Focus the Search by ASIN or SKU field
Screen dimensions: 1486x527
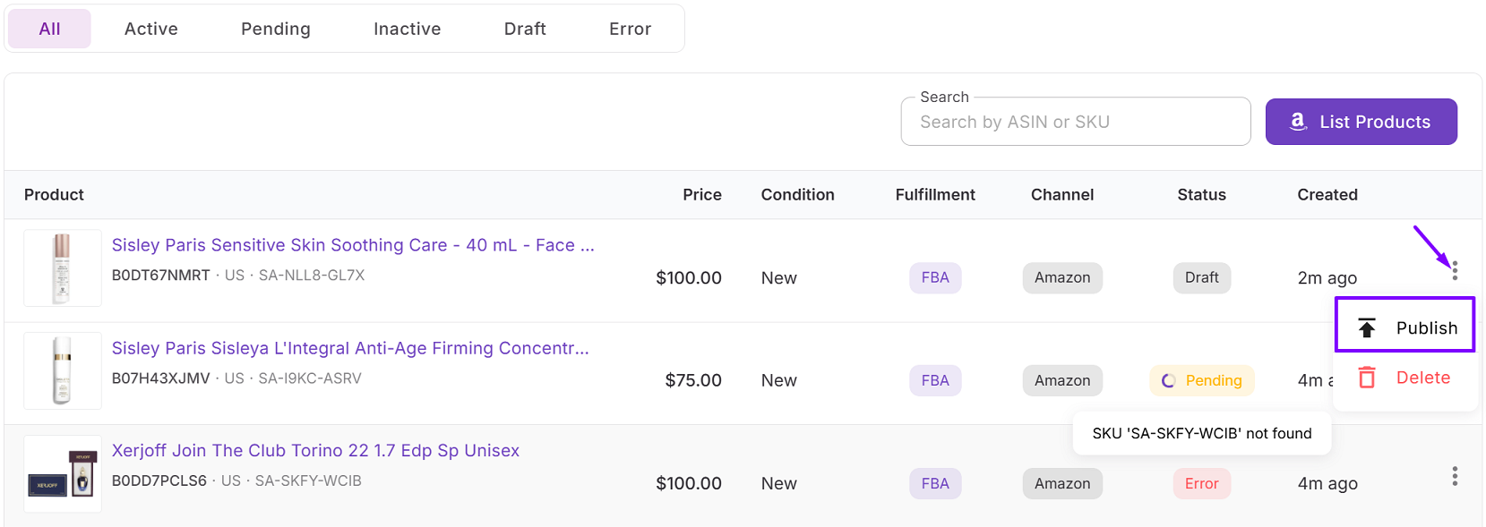point(1075,122)
